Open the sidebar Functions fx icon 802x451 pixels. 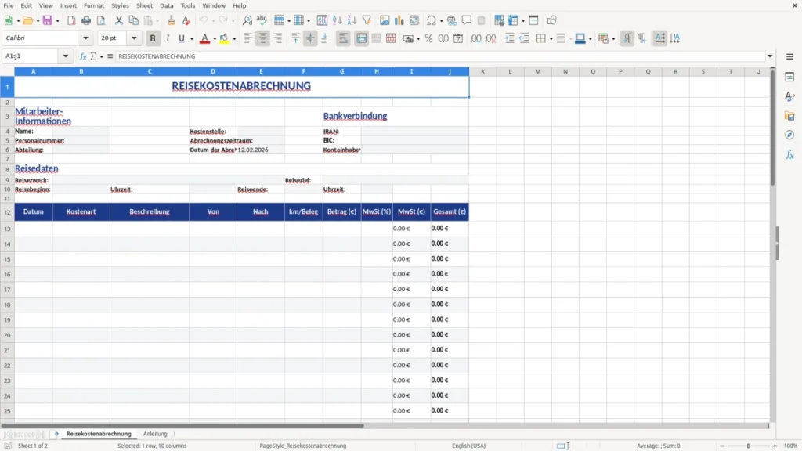pyautogui.click(x=789, y=154)
